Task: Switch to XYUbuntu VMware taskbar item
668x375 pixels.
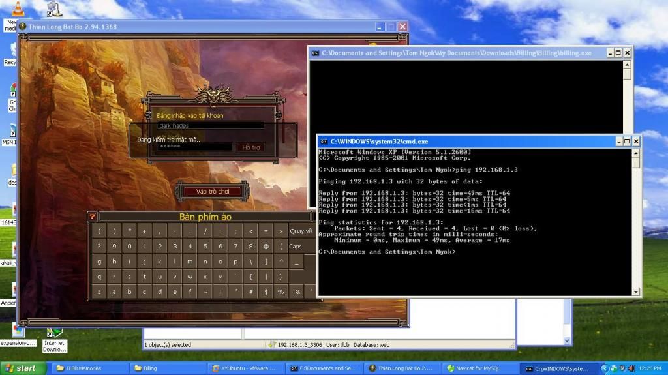Action: [245, 368]
